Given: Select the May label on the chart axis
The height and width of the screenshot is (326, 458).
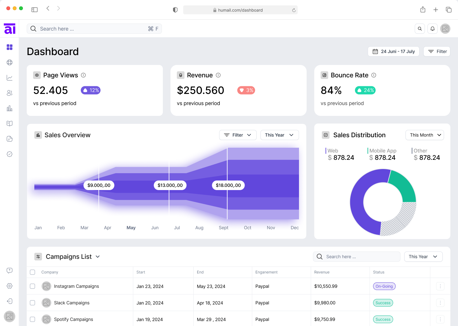Looking at the screenshot, I should tap(131, 228).
